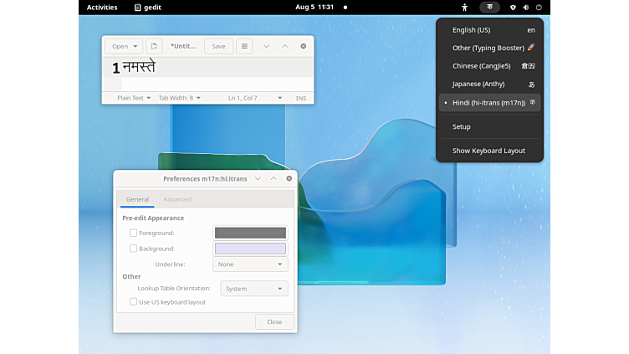Open the gedit hamburger menu

244,46
